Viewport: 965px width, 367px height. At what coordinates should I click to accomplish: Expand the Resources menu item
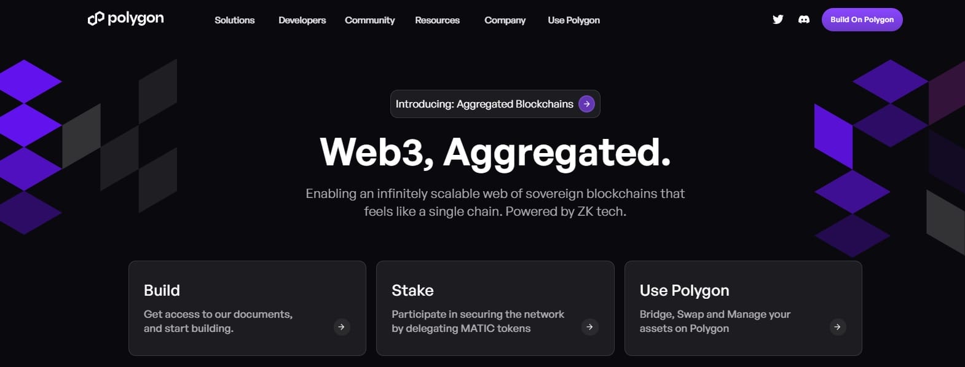(437, 20)
